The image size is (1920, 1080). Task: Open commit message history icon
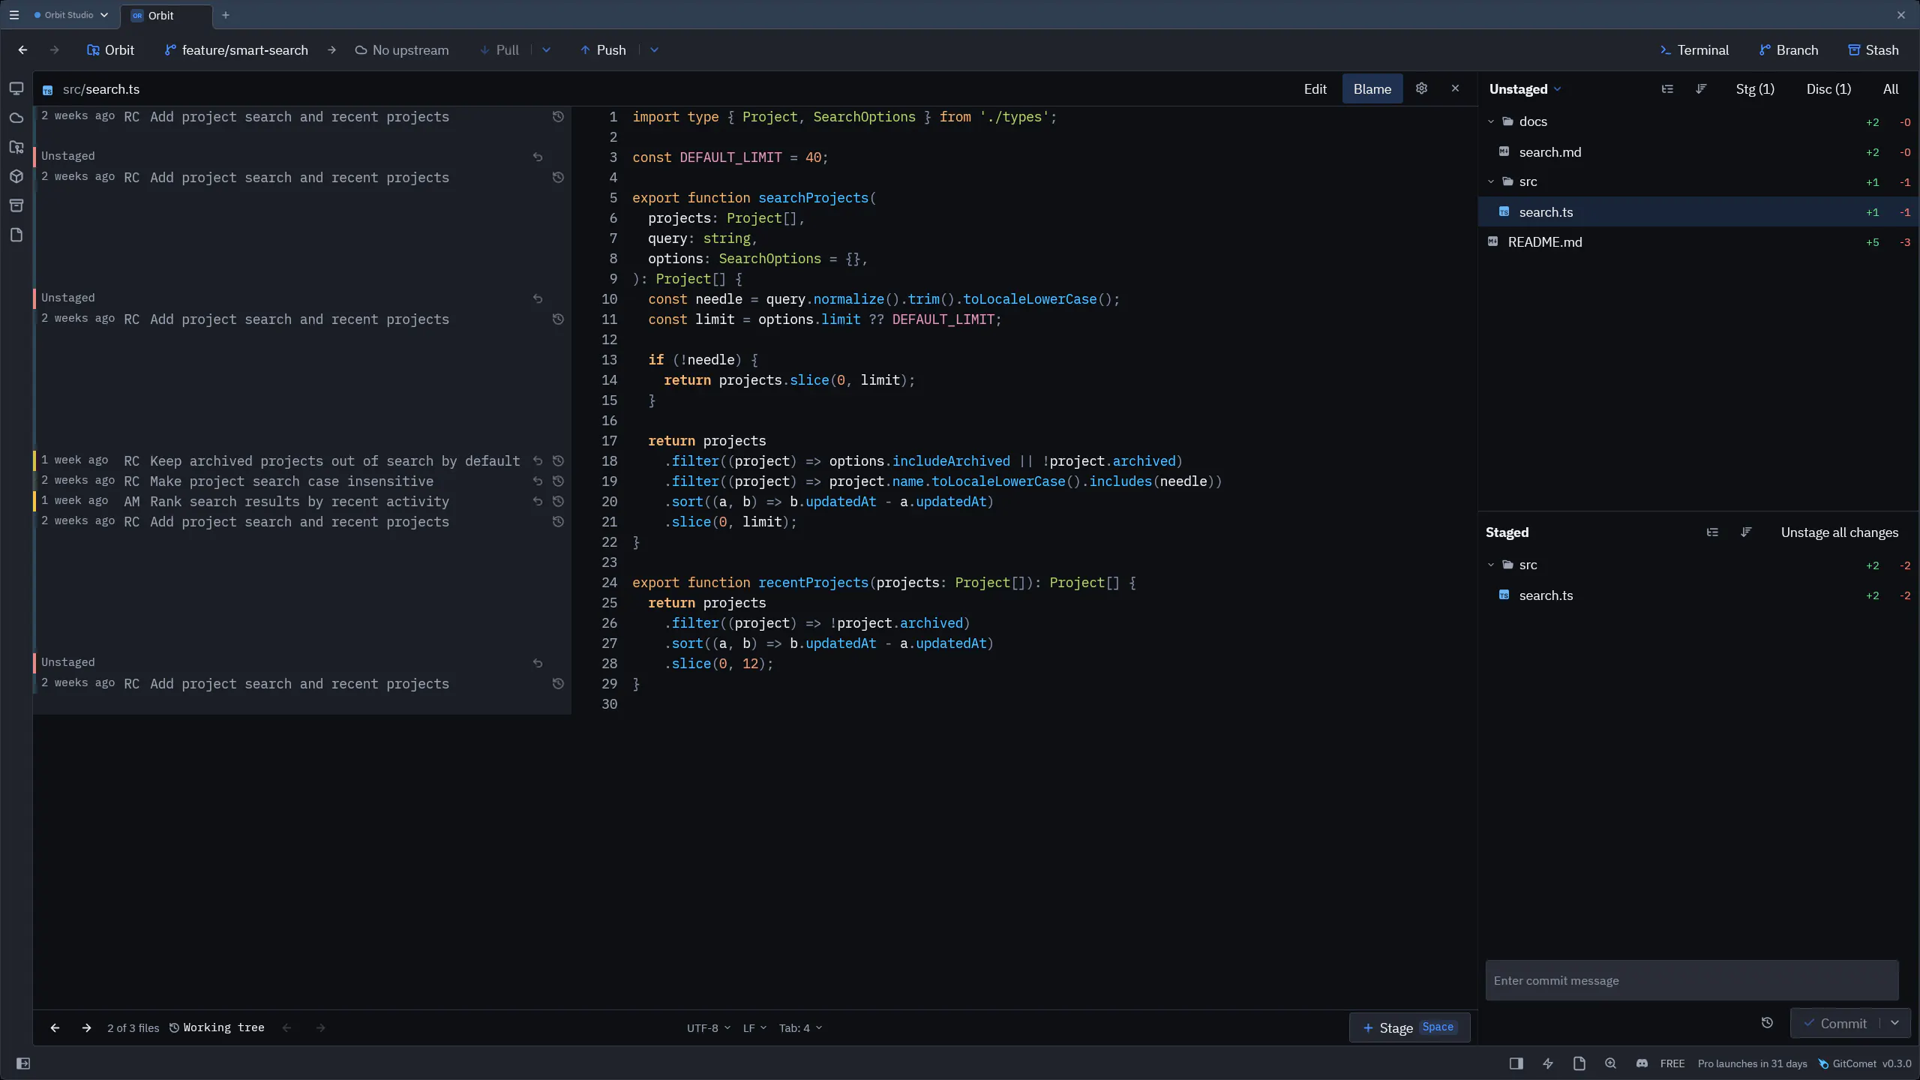1767,1023
